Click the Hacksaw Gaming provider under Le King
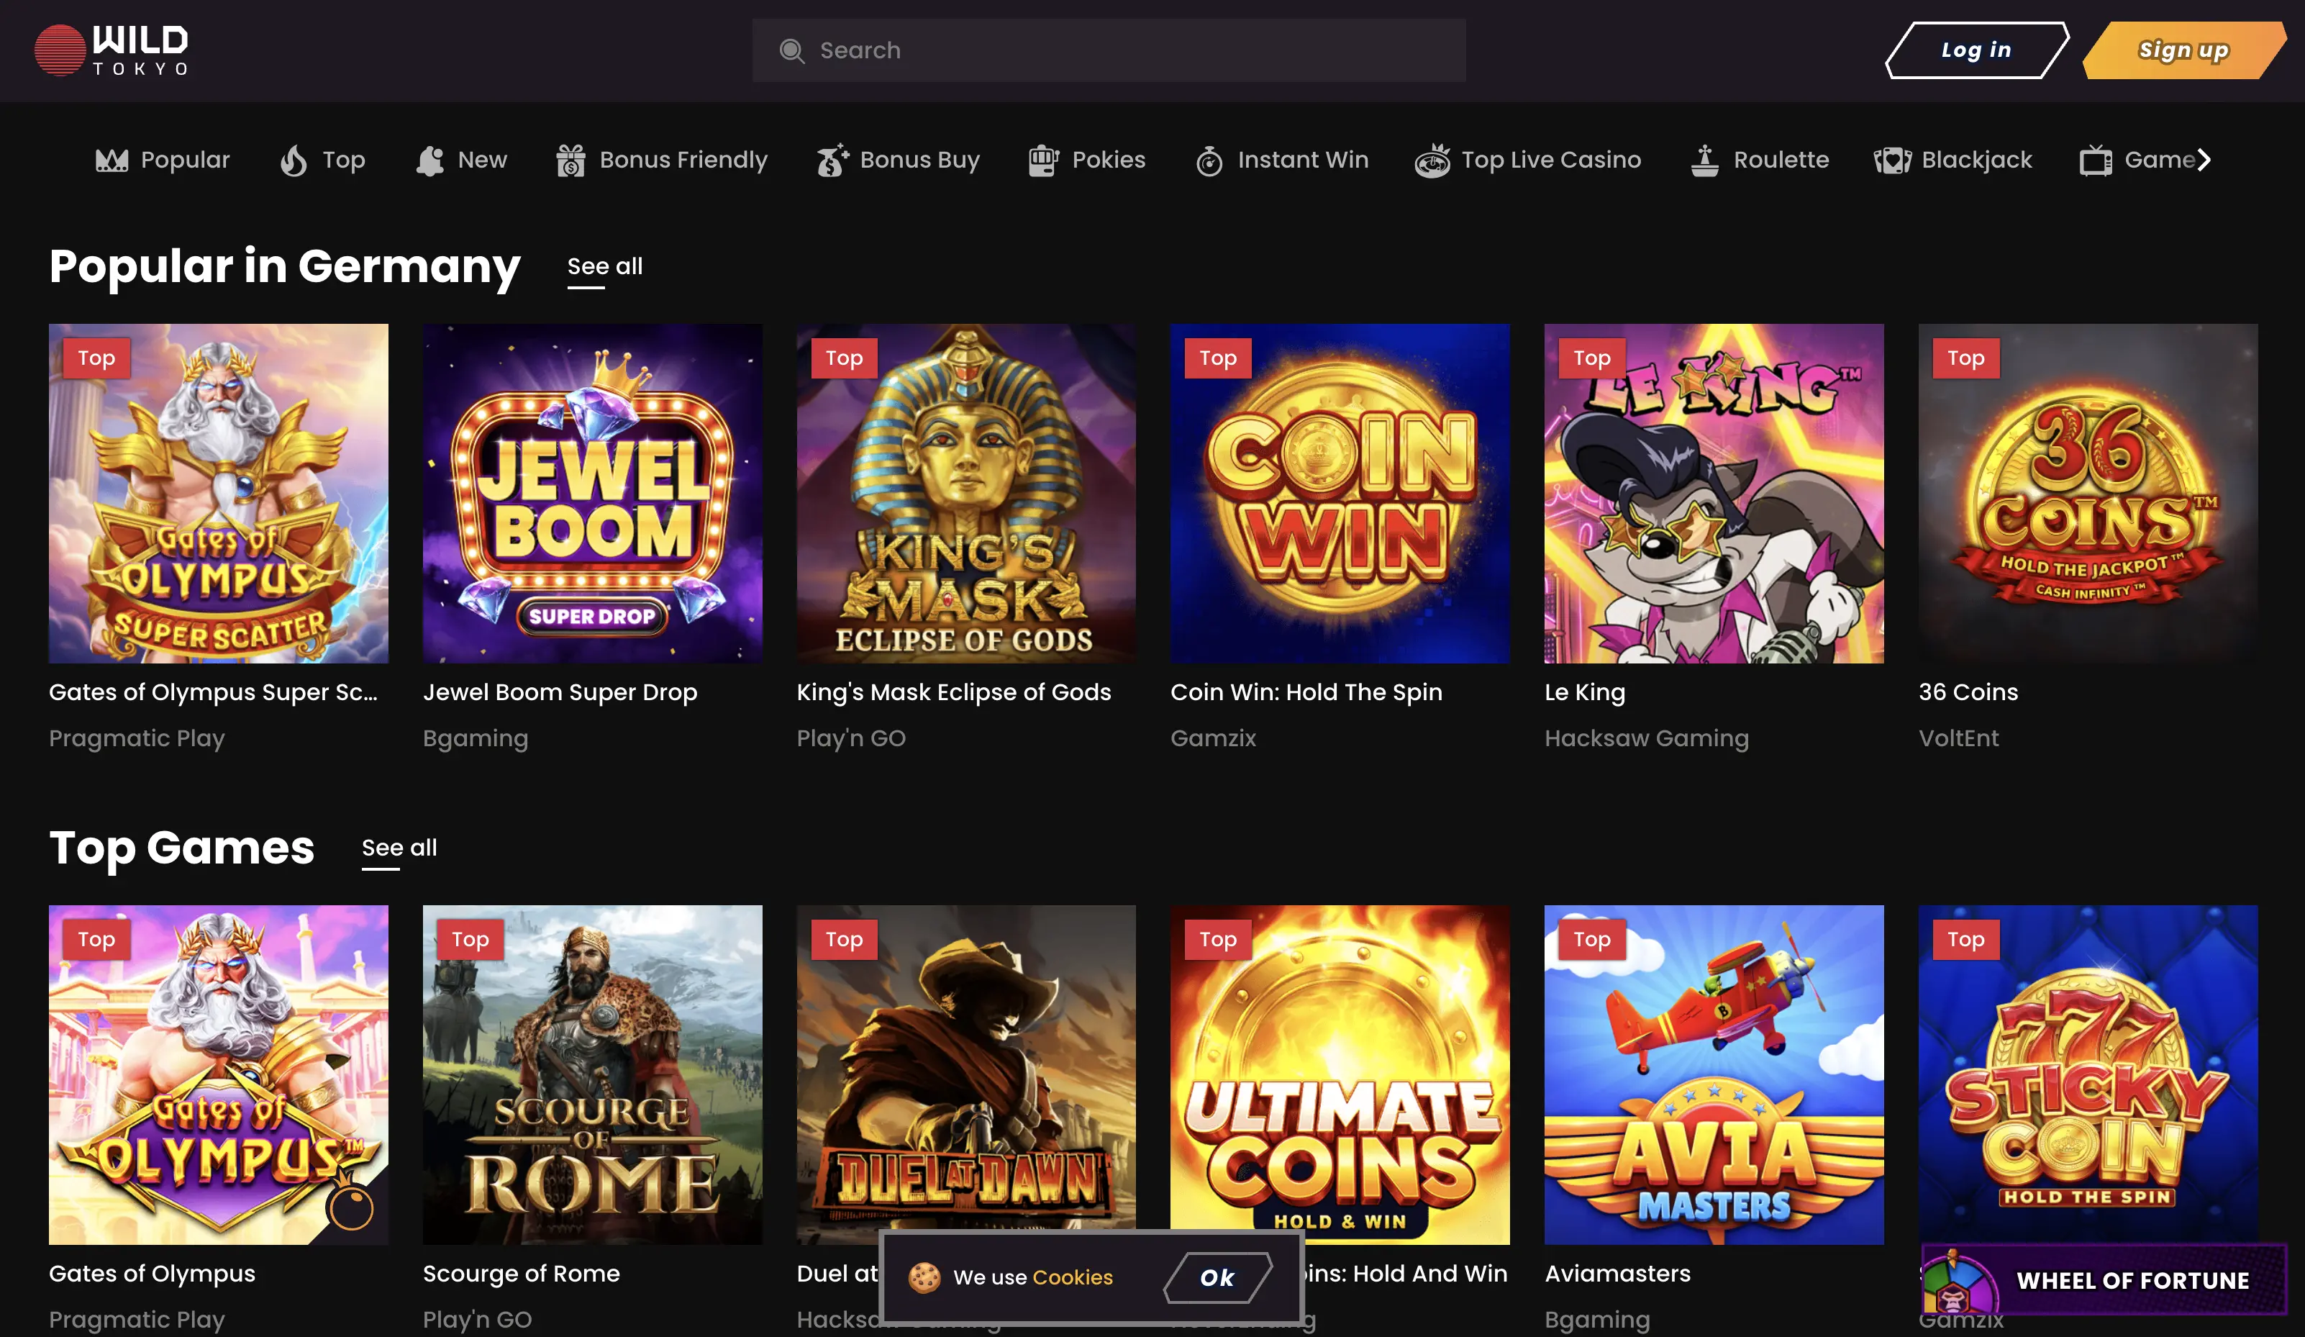 [1647, 738]
